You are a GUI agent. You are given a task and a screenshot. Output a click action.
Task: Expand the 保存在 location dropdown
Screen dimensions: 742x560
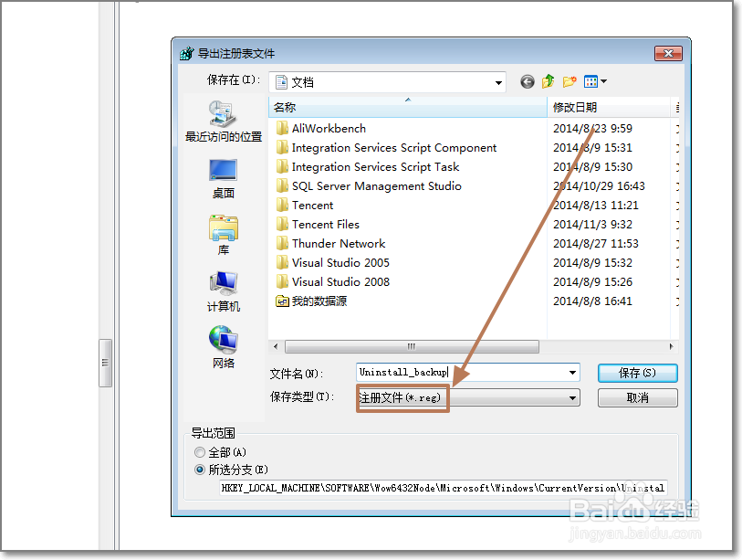[498, 82]
